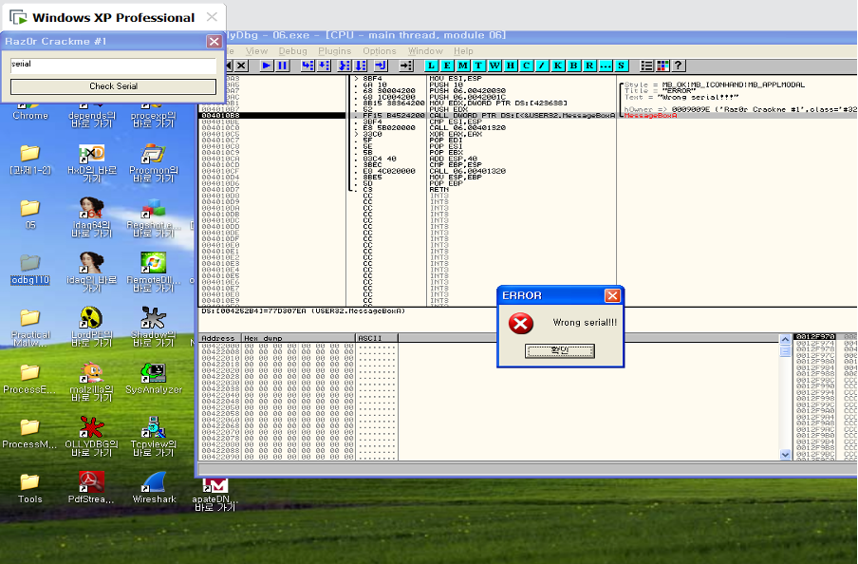Open the Tcpview desktop shortcut
This screenshot has width=858, height=564.
(154, 437)
